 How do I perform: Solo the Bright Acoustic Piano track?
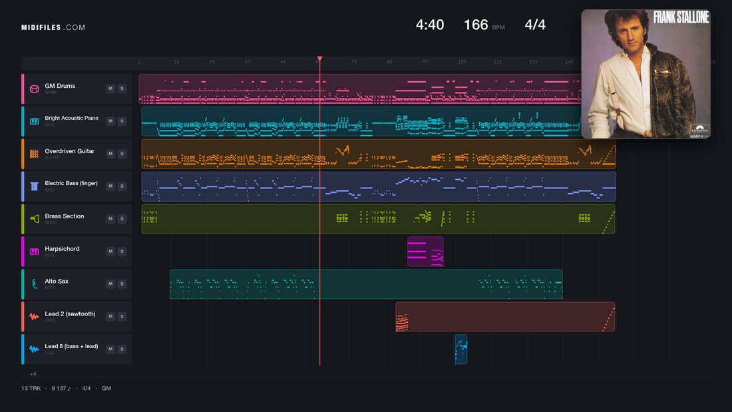click(x=122, y=121)
